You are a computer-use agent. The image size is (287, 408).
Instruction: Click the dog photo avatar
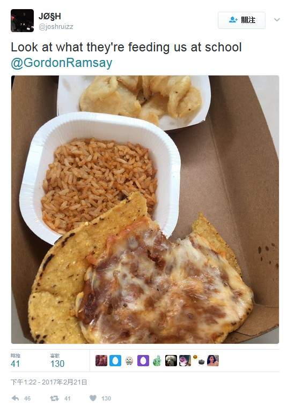point(171,361)
